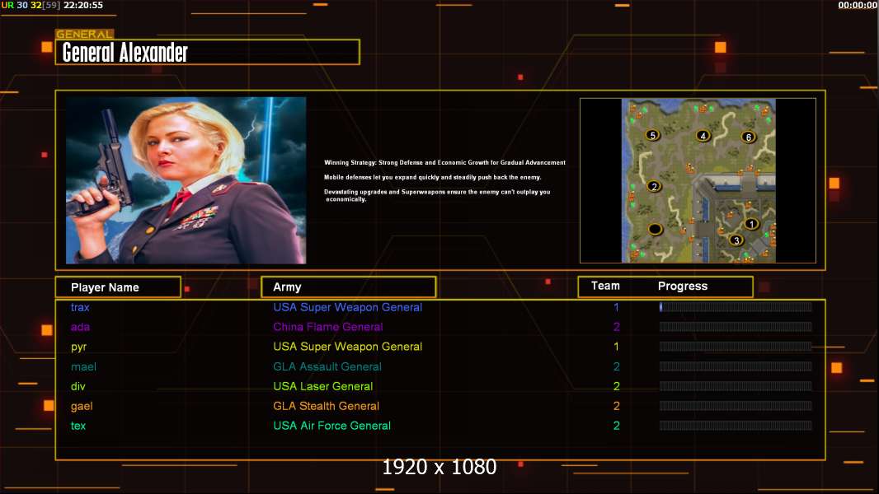Select player name div
Screen dimensions: 879x494
78,386
